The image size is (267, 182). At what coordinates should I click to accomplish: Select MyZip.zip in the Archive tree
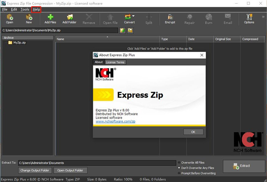(x=20, y=43)
